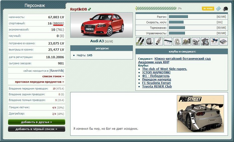Click the casino spending 23,075 LV
Image resolution: width=234 pixels, height=142 pixels.
pos(56,43)
